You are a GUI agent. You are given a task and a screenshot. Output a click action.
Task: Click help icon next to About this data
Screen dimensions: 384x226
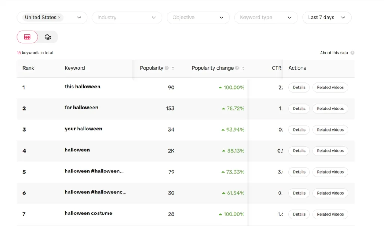[352, 53]
